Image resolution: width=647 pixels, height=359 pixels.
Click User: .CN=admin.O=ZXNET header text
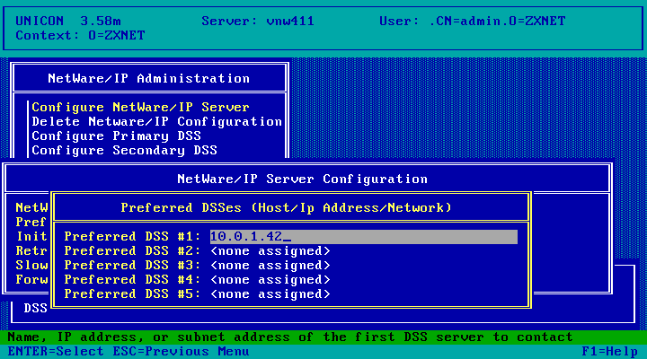473,21
